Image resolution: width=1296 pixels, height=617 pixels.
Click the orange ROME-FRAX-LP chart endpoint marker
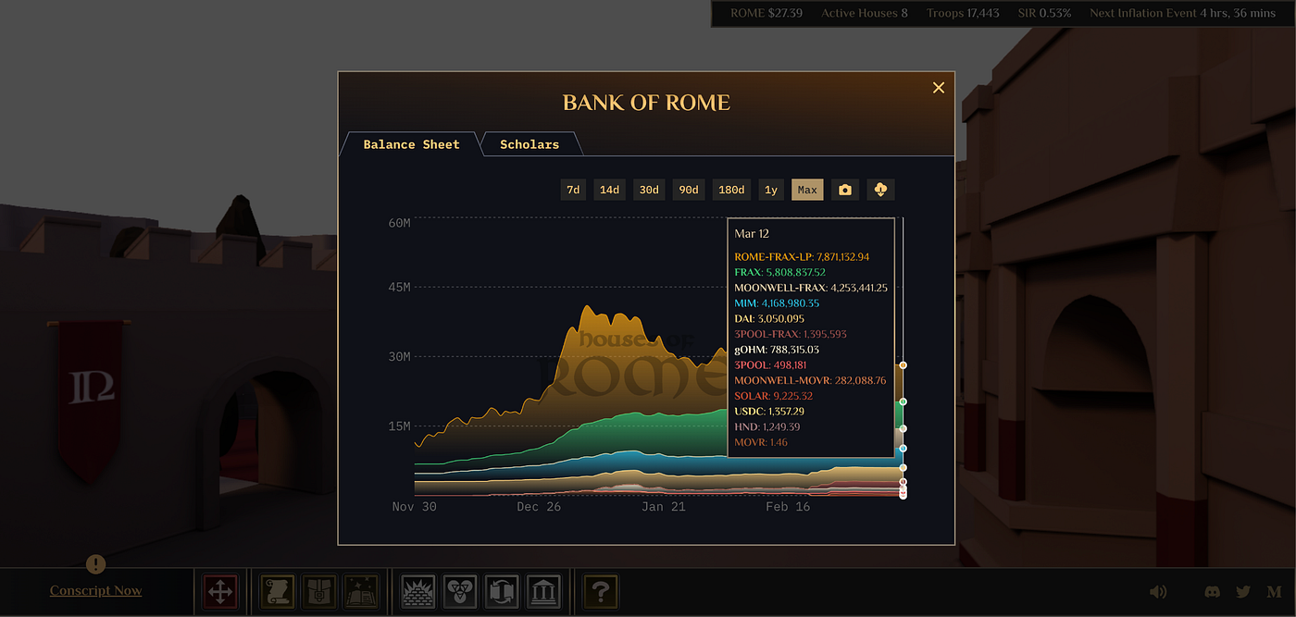(903, 365)
